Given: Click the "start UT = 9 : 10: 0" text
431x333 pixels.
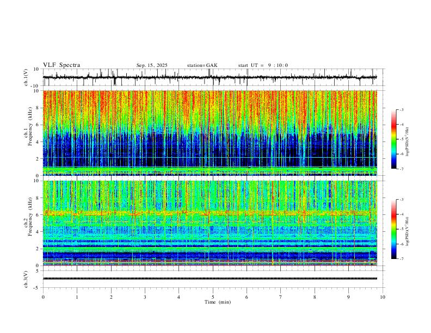Looking at the screenshot, I should point(263,65).
